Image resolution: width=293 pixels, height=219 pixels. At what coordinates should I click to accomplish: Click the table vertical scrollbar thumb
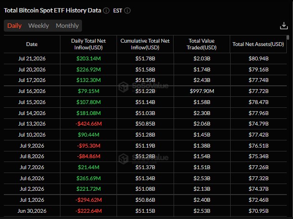tap(288, 37)
